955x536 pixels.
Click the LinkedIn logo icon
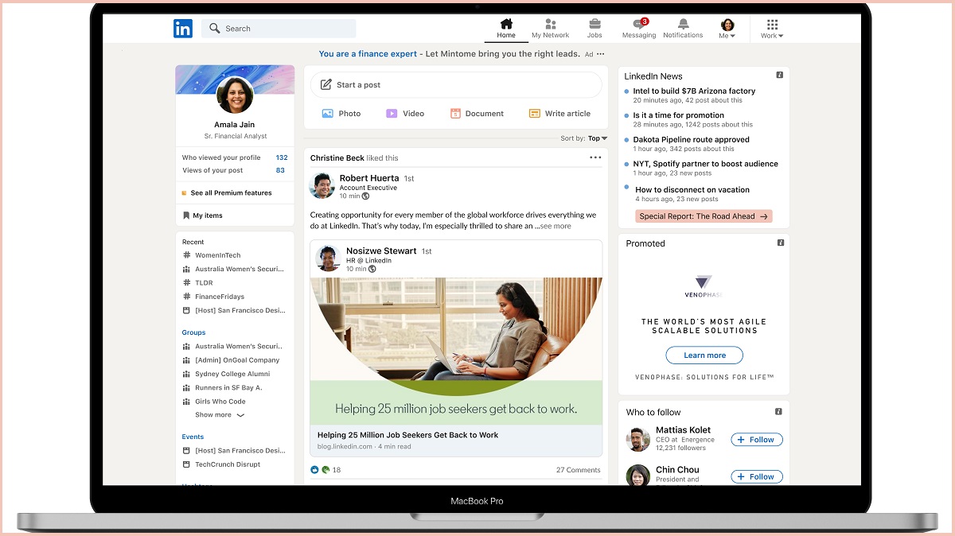[x=183, y=29]
